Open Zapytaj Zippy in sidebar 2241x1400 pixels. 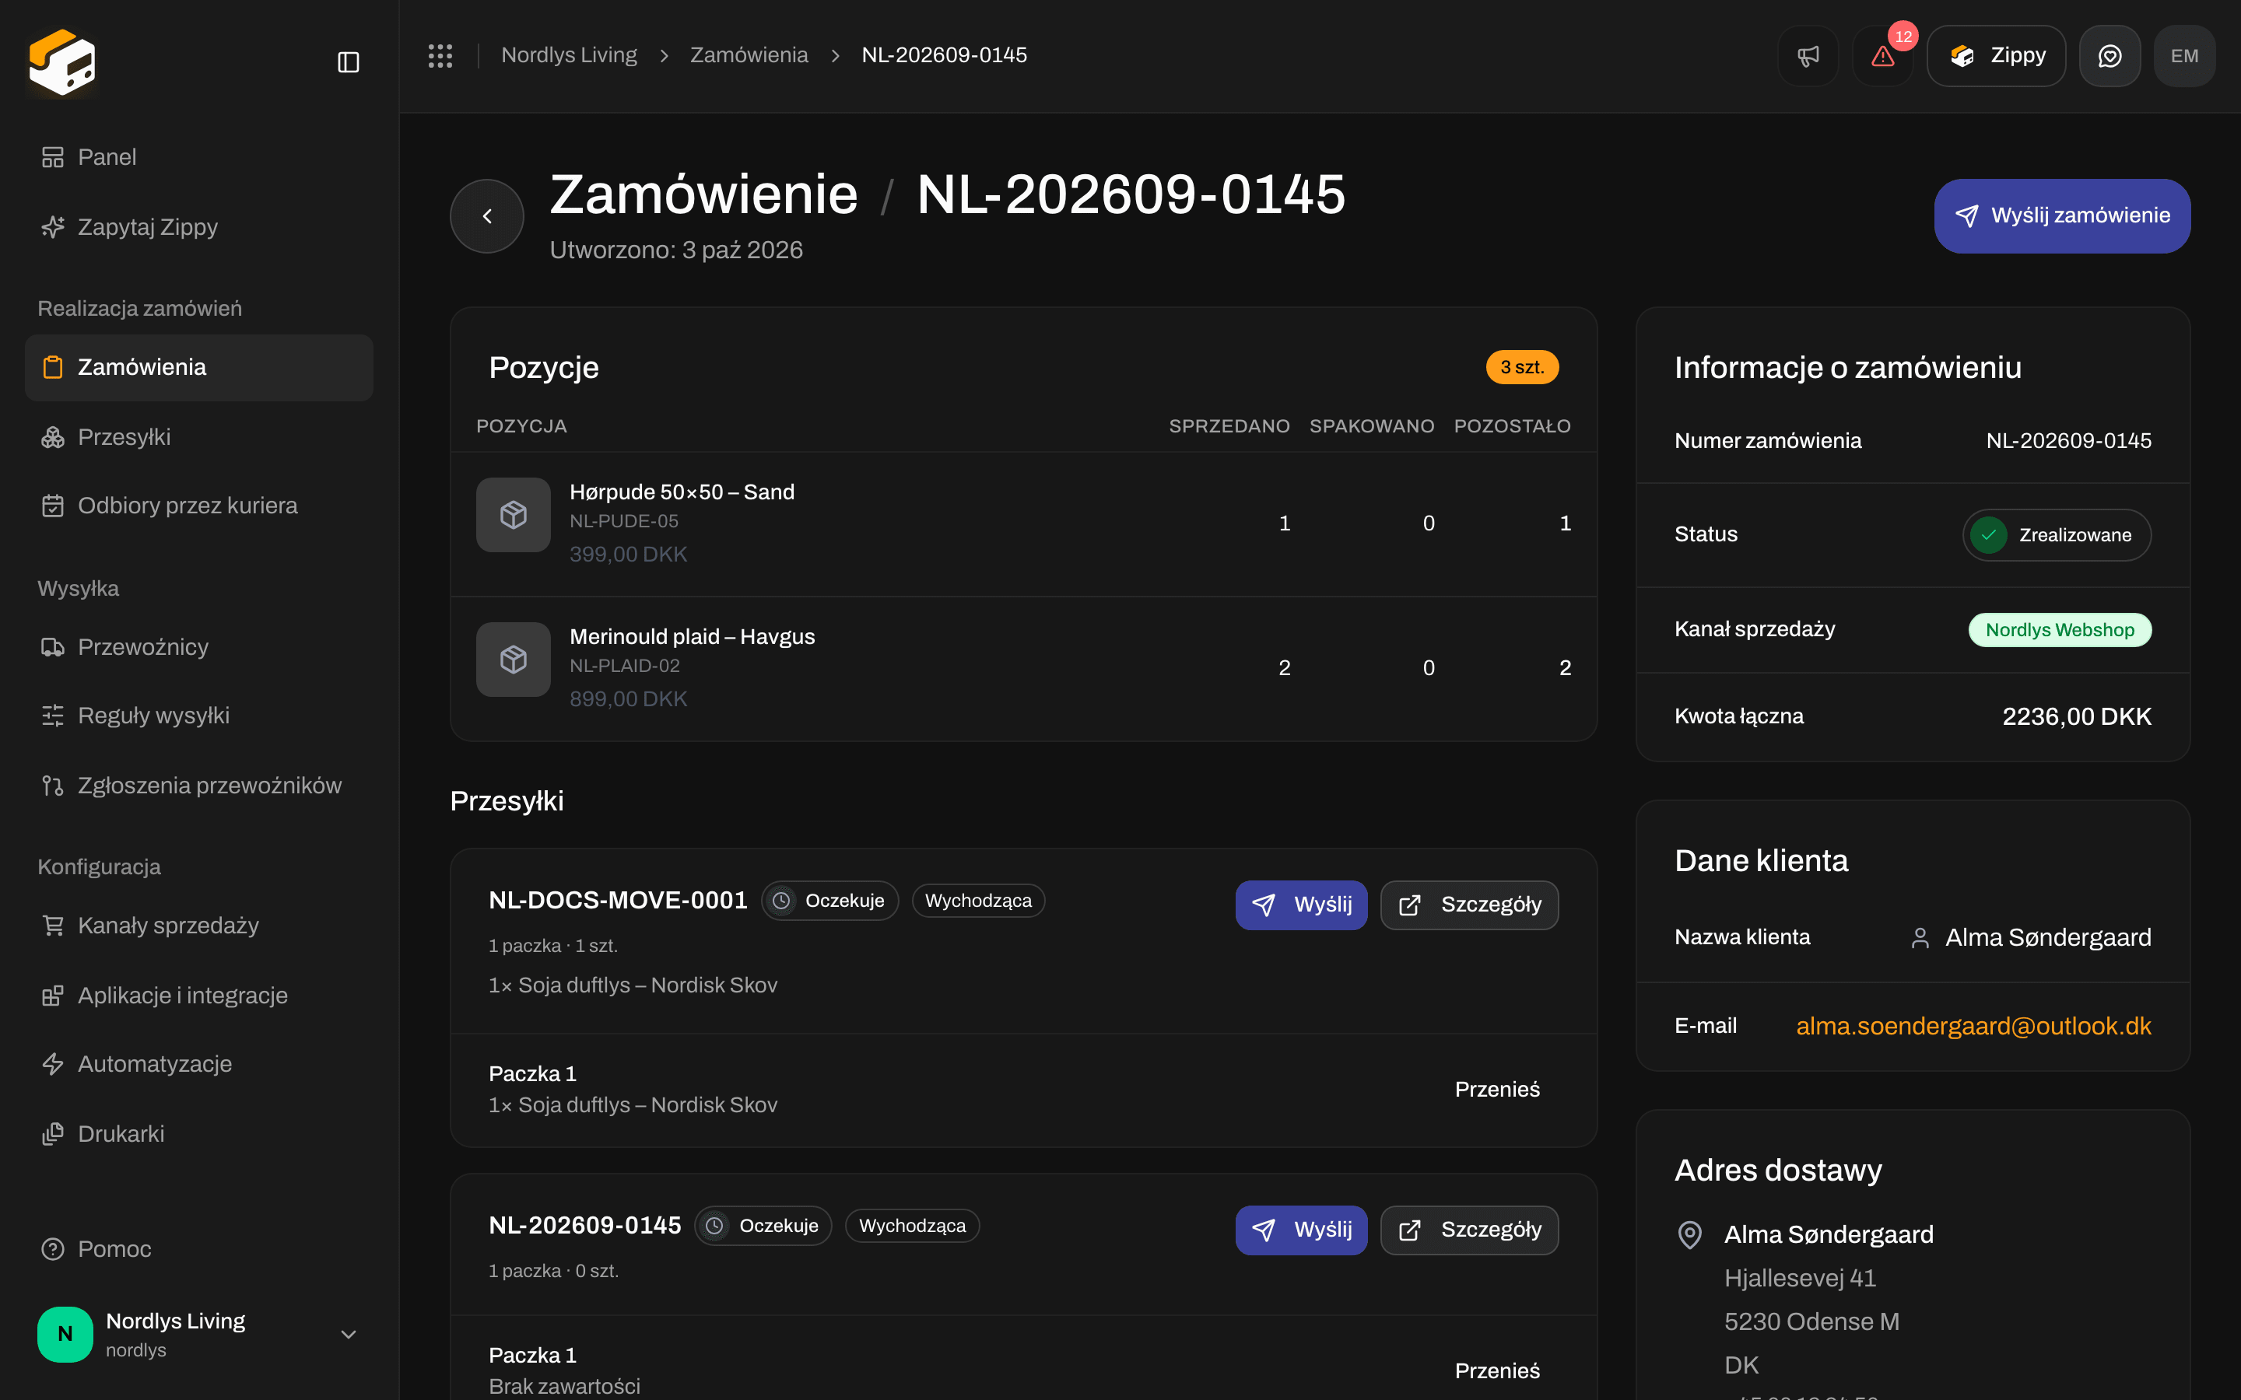point(199,227)
